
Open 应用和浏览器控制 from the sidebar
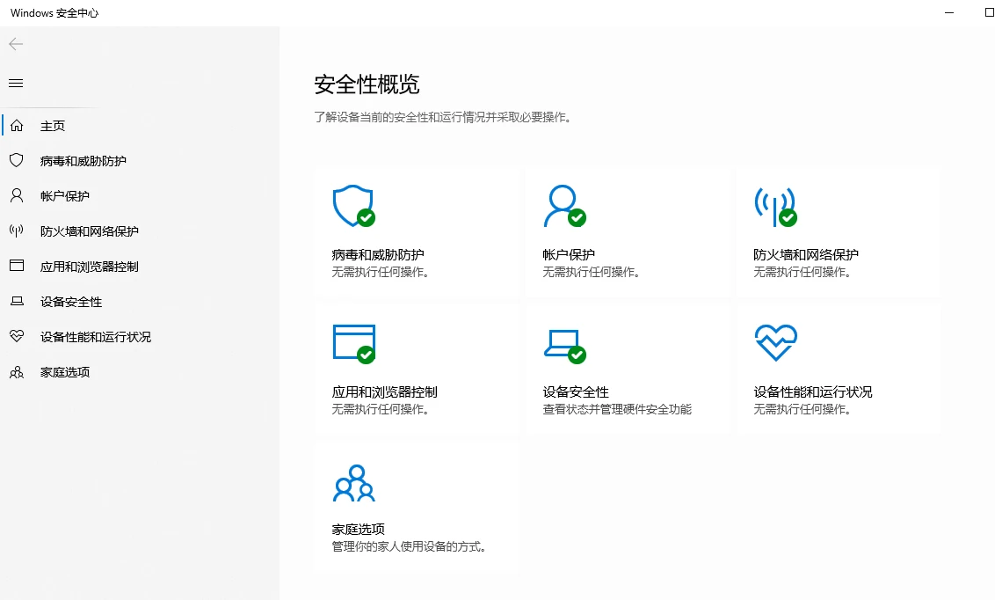[x=90, y=267]
